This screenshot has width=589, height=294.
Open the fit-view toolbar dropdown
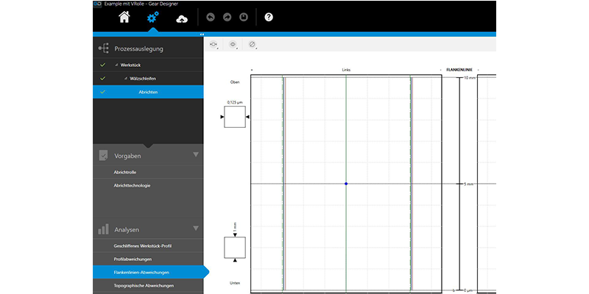coord(214,44)
